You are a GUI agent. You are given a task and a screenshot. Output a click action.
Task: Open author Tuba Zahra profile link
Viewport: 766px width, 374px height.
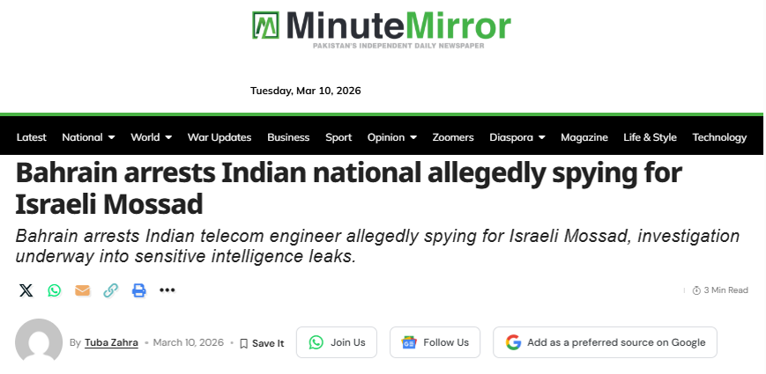pos(111,342)
